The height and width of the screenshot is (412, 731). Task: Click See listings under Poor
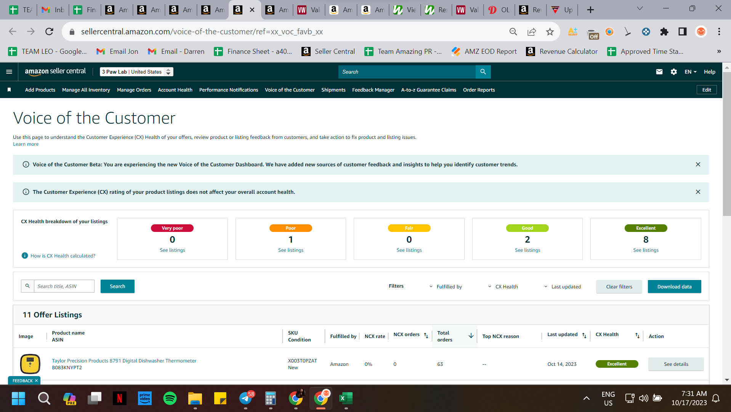[x=291, y=250]
